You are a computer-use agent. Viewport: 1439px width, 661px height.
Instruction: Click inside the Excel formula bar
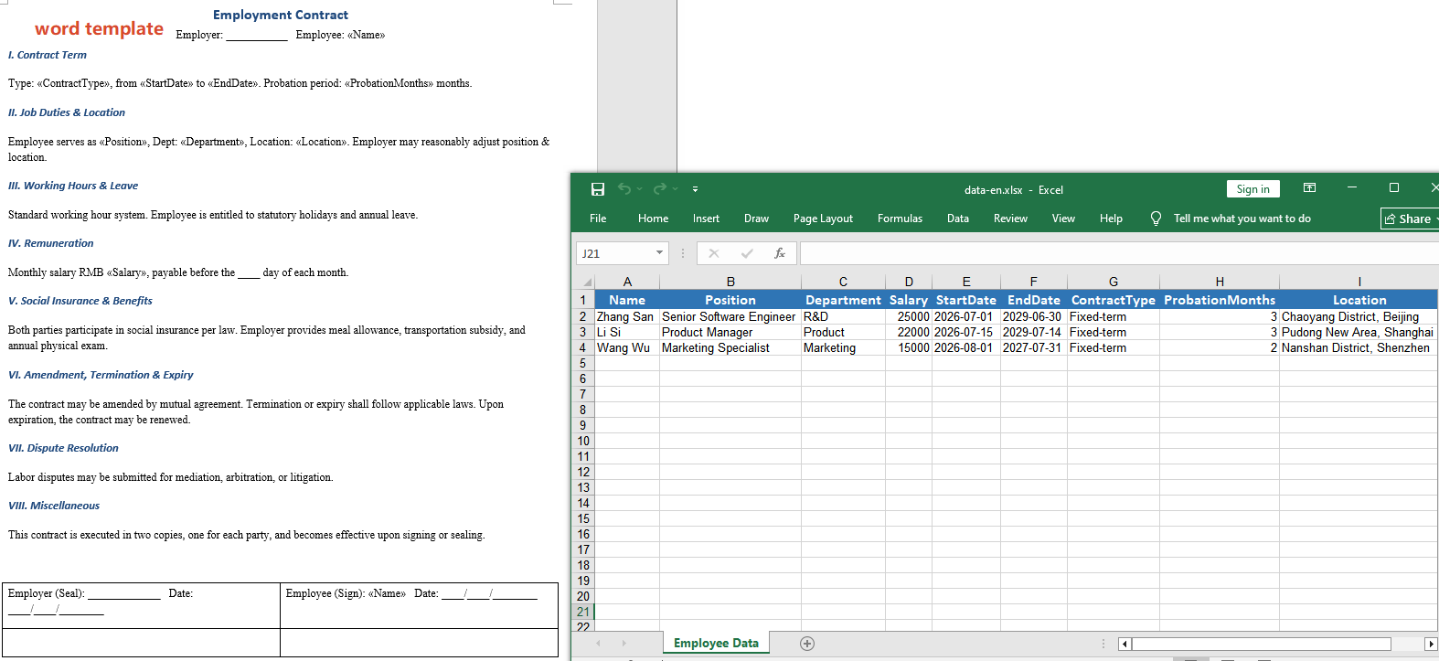click(x=1118, y=253)
